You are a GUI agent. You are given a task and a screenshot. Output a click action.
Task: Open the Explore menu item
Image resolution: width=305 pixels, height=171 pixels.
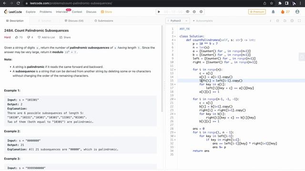click(x=30, y=12)
